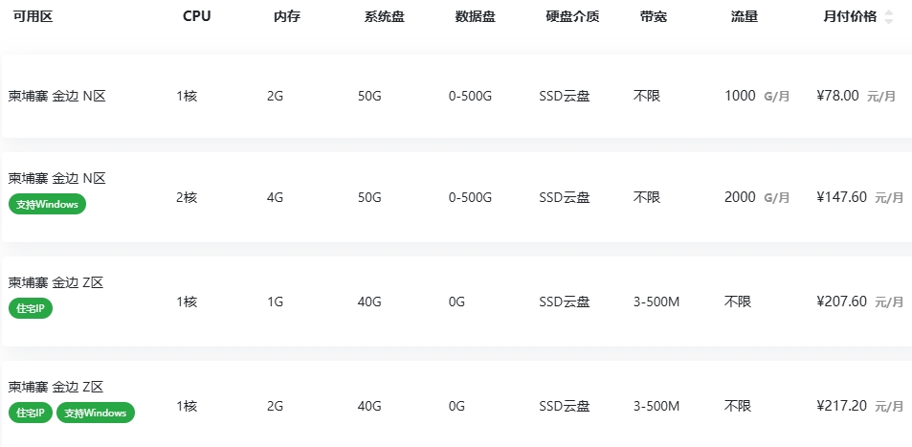Click the 住宅IP badge in third row

[31, 308]
